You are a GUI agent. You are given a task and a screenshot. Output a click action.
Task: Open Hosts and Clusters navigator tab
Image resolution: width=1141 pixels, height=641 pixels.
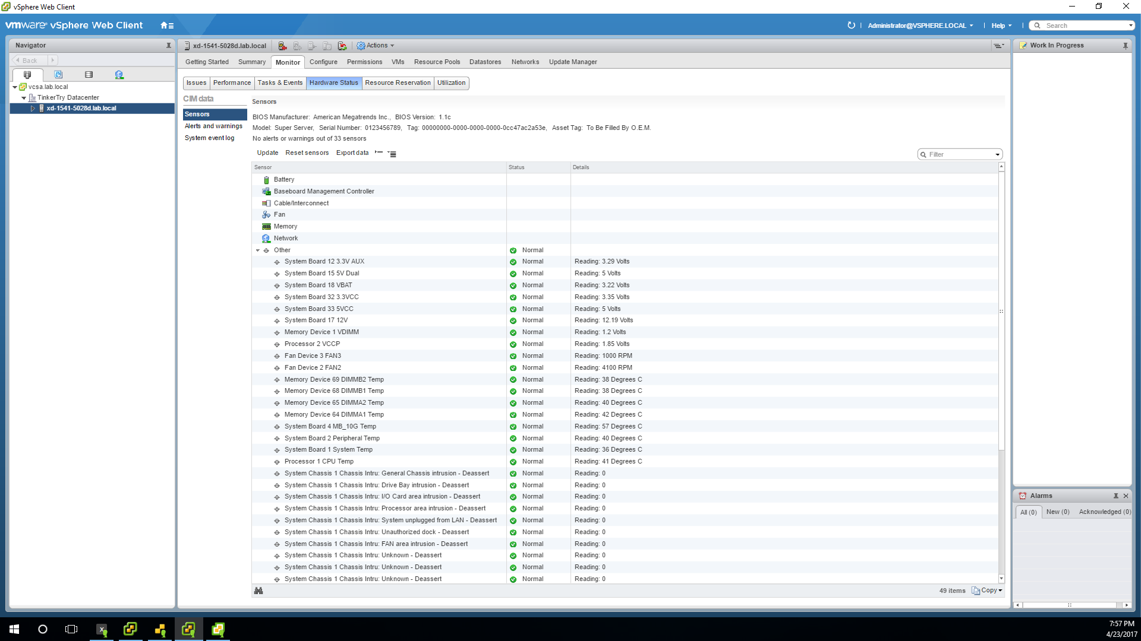[27, 75]
